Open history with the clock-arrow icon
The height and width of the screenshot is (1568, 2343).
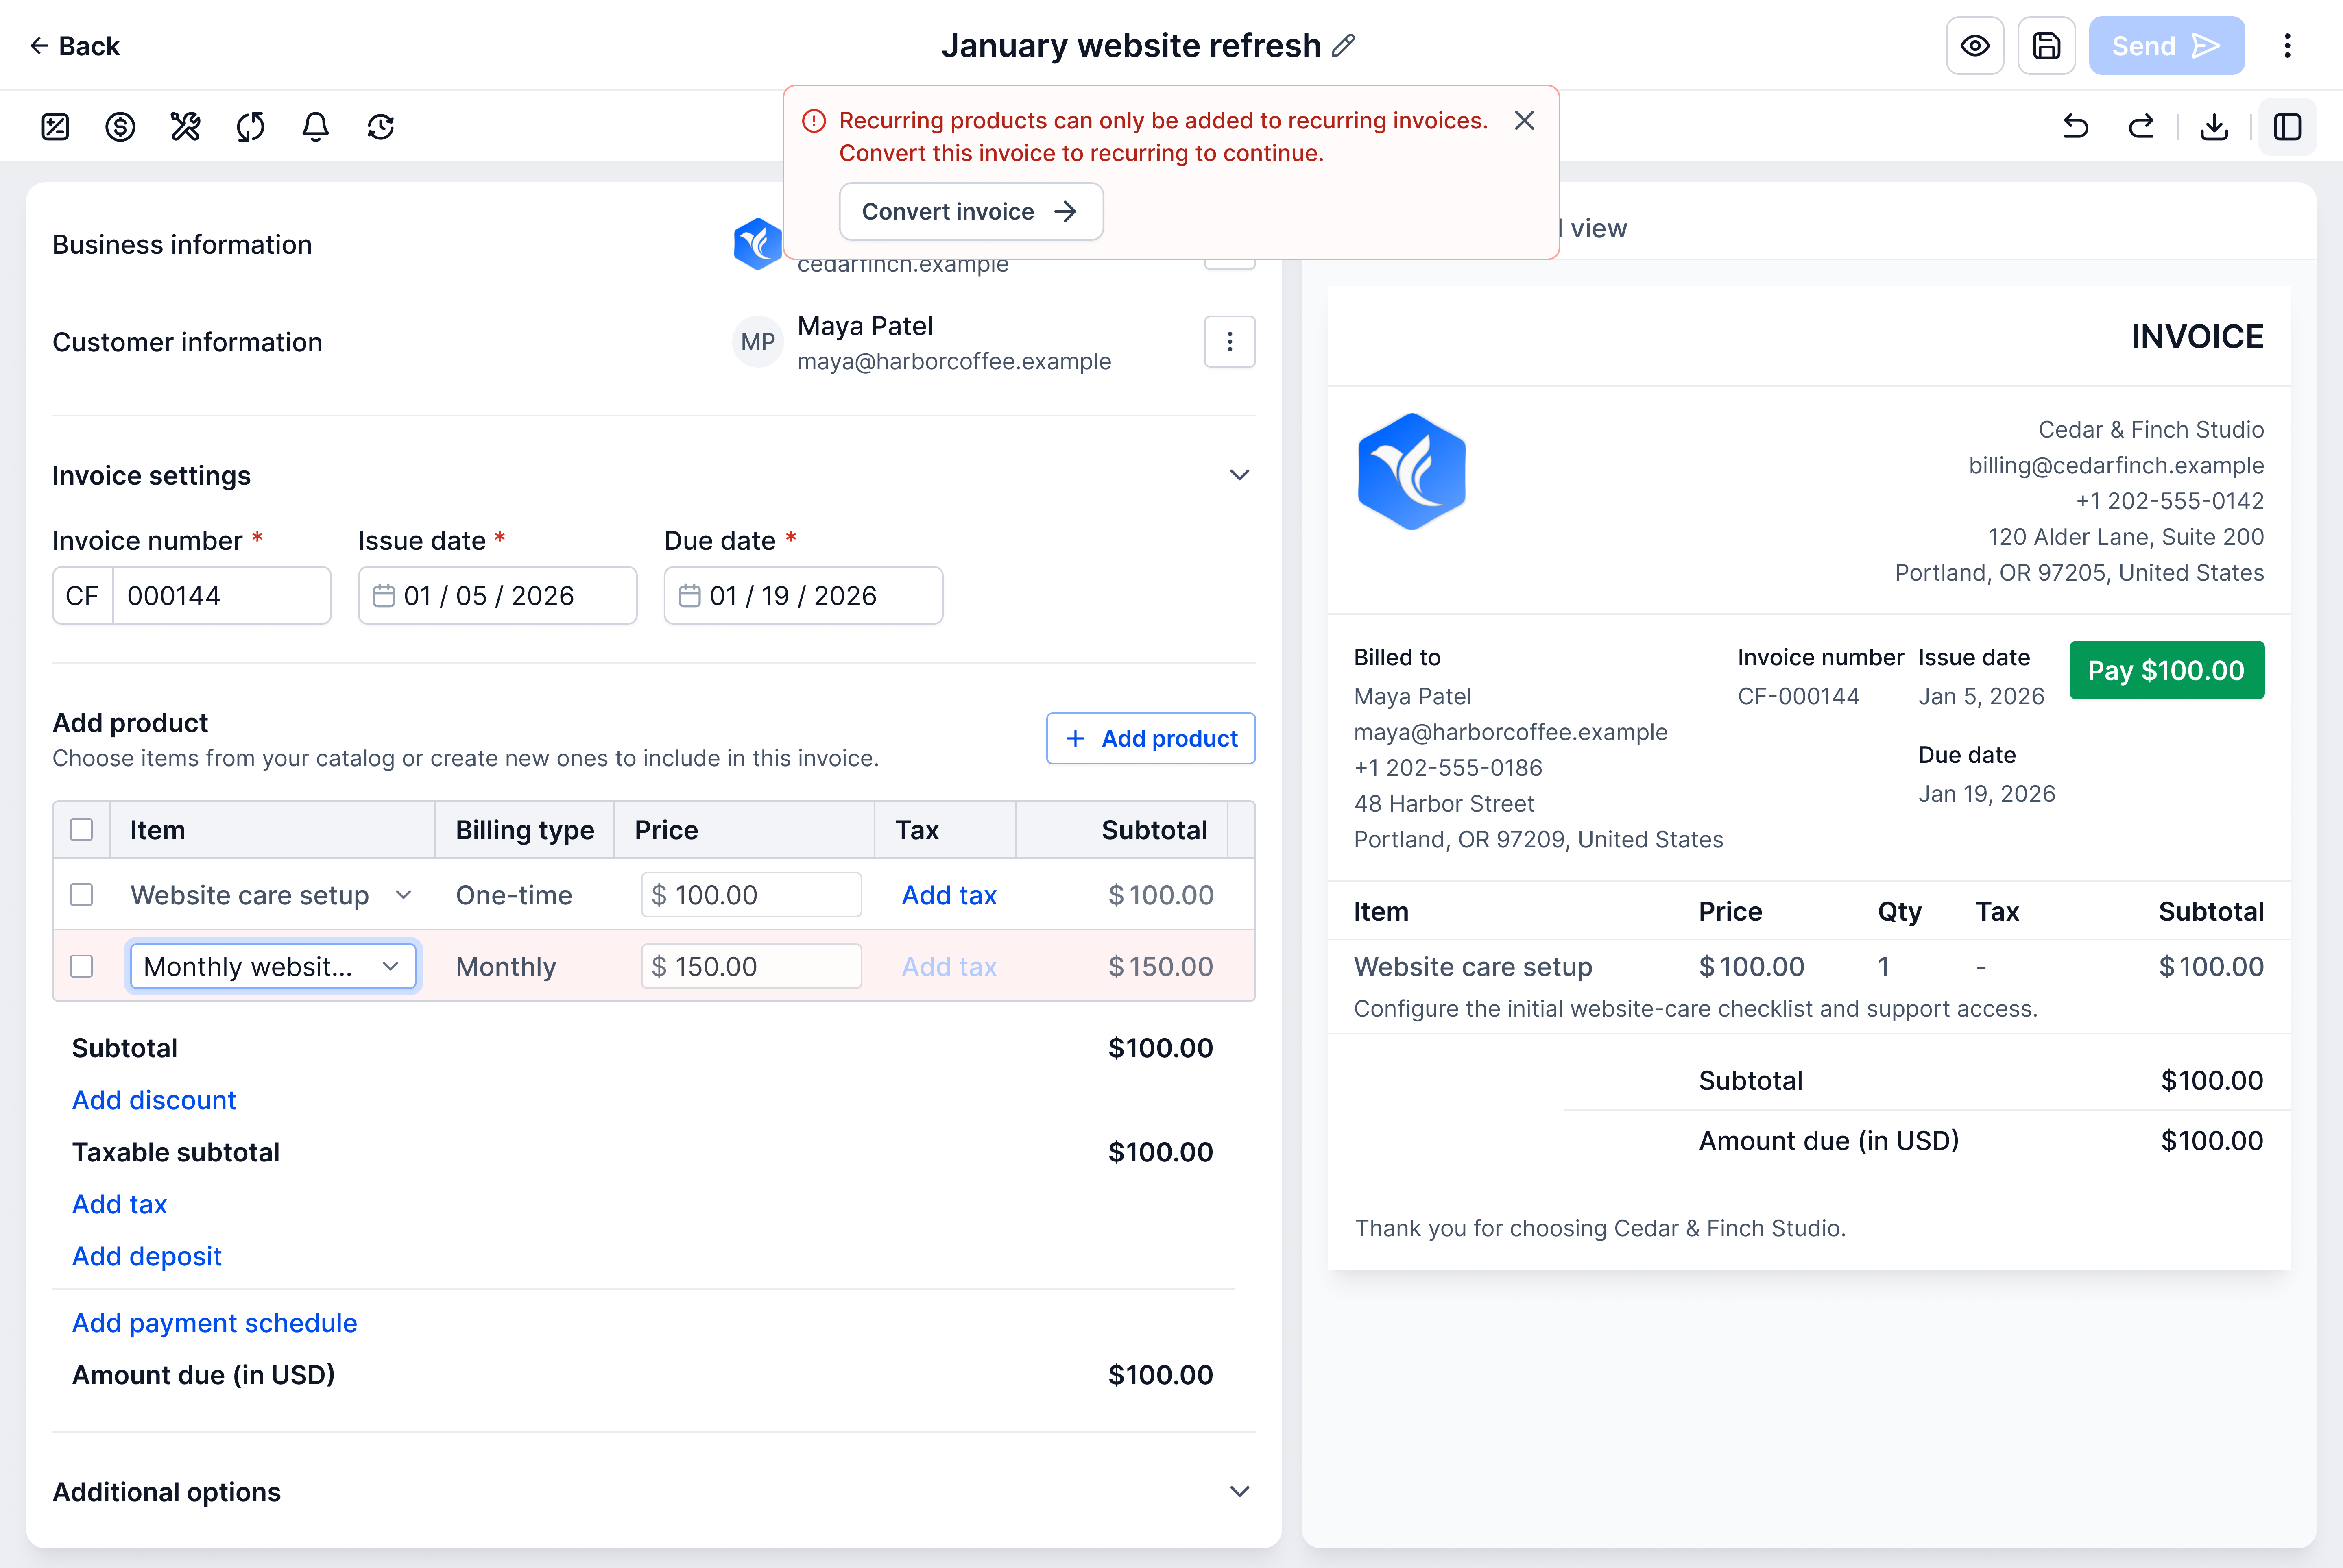pyautogui.click(x=380, y=127)
